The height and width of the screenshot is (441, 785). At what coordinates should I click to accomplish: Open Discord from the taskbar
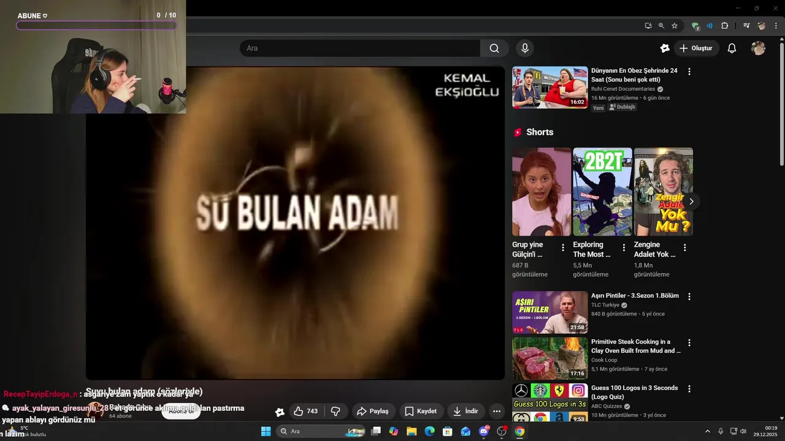[x=484, y=431]
